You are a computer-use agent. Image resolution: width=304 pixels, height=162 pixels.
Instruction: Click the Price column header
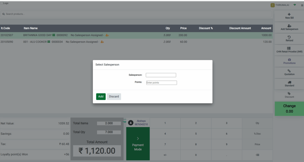(183, 28)
